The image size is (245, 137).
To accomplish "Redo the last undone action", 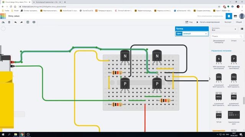I will pos(21,22).
